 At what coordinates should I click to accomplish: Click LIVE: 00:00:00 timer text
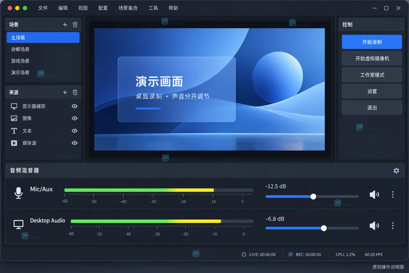(262, 255)
